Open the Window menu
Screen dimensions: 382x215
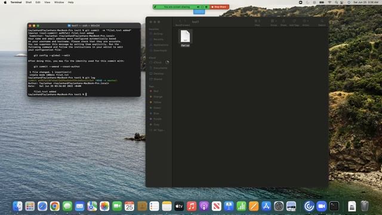tap(59, 2)
